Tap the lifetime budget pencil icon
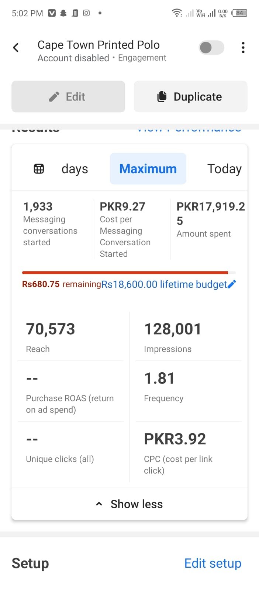Viewport: 259px width, 591px height. [x=232, y=284]
